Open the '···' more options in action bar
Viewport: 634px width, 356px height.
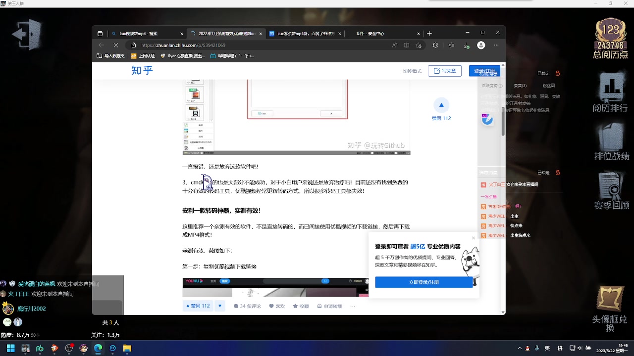point(353,306)
